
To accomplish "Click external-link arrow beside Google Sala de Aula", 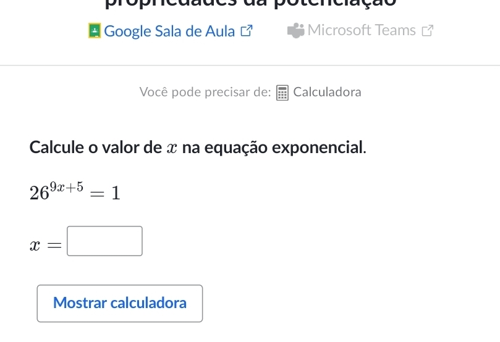I will tap(245, 31).
